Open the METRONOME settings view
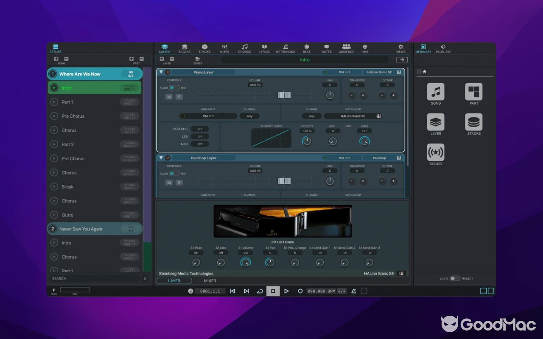The image size is (543, 339). (285, 48)
